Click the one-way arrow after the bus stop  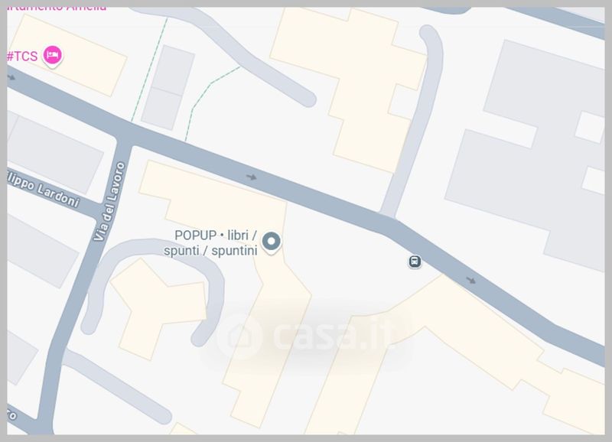coord(471,280)
